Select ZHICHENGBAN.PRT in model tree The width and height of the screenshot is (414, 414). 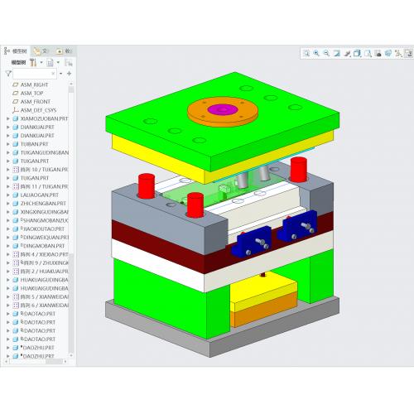[x=43, y=204]
